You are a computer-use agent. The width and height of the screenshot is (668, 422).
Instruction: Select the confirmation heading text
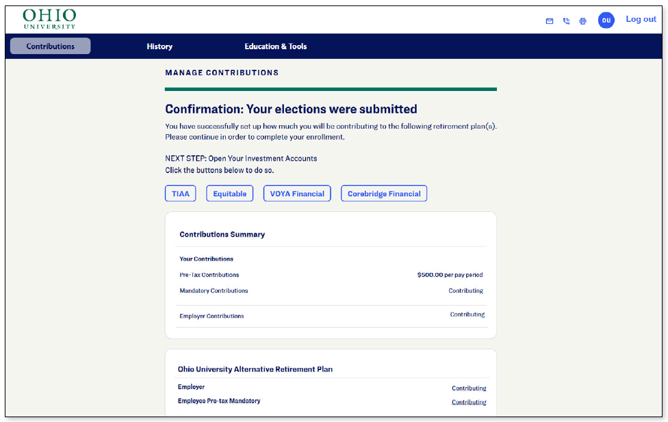coord(291,109)
